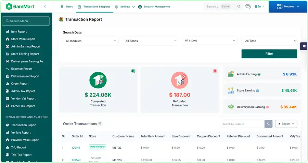Image resolution: width=308 pixels, height=163 pixels.
Task: Open the All stores dropdown
Action: (210, 41)
